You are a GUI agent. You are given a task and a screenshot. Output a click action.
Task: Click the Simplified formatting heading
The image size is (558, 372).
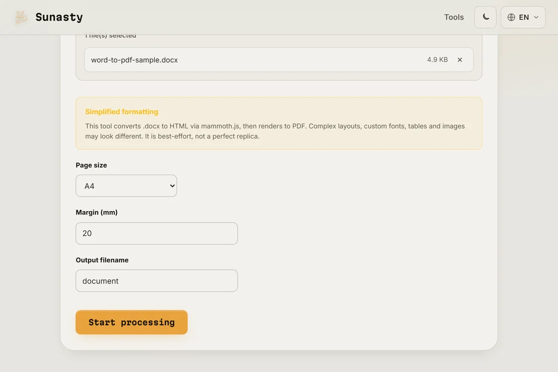[x=122, y=112]
